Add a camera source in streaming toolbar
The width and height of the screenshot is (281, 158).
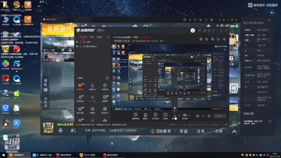(x=145, y=116)
